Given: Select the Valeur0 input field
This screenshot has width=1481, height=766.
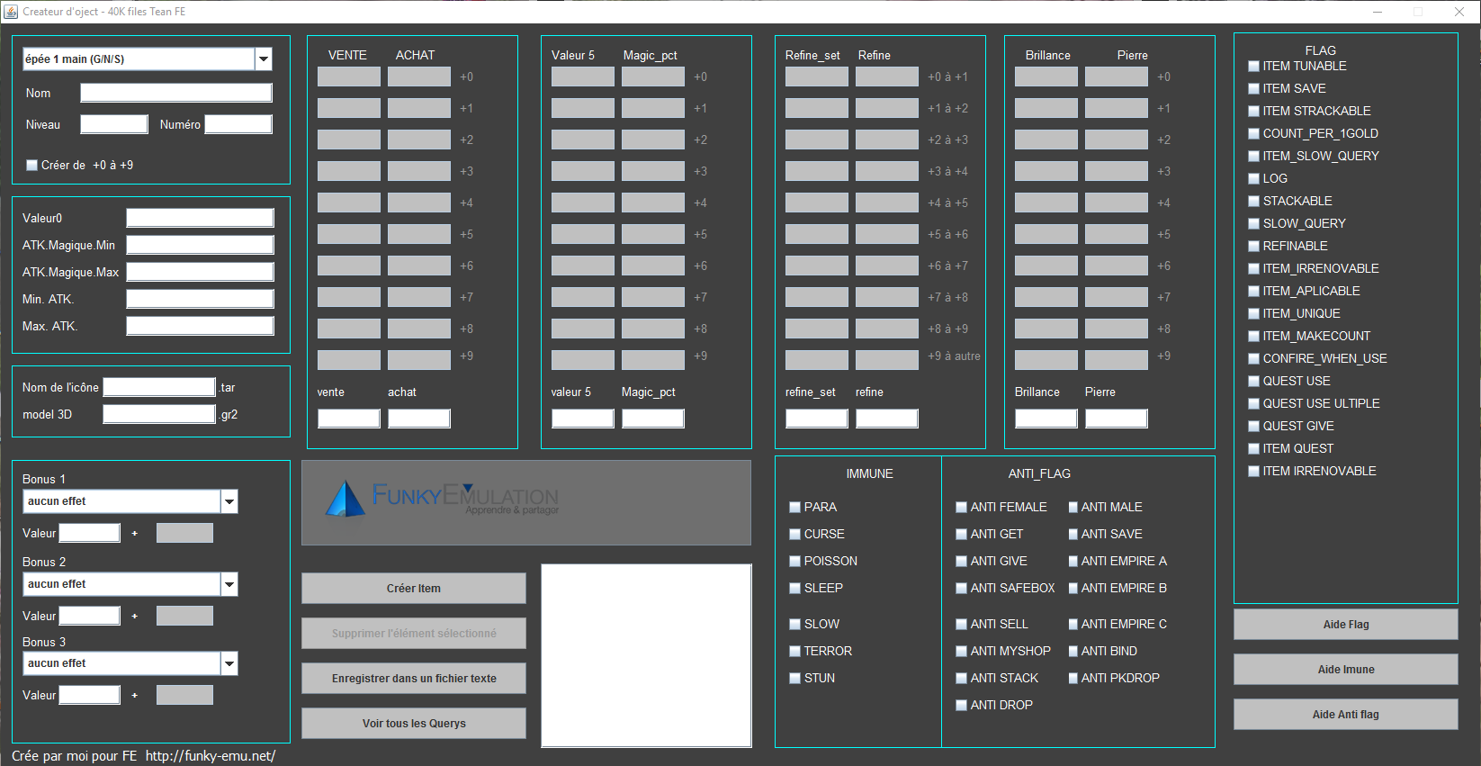Looking at the screenshot, I should [x=200, y=218].
